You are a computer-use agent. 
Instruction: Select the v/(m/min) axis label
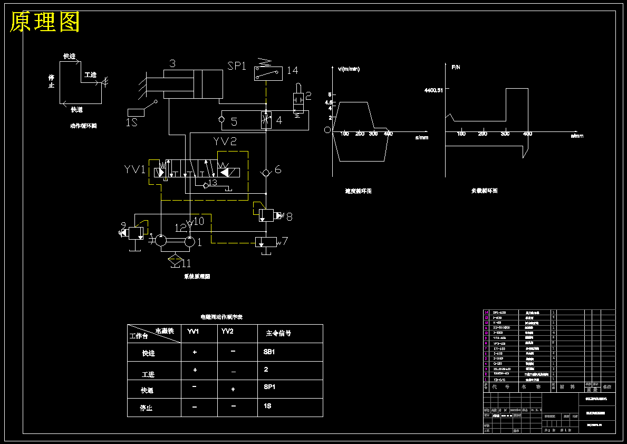click(349, 69)
